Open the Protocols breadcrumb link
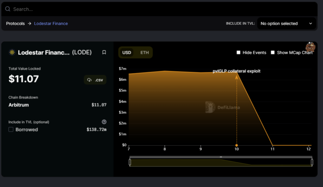This screenshot has width=323, height=187. point(16,24)
